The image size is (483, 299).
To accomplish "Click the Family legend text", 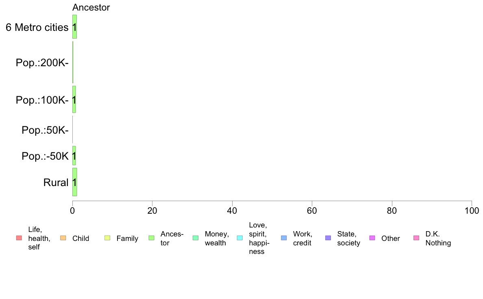I will tap(127, 238).
